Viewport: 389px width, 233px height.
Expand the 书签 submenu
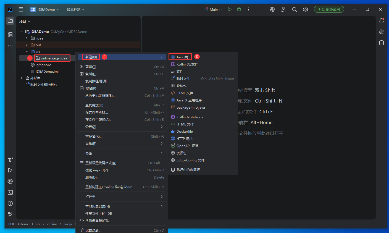click(x=122, y=153)
